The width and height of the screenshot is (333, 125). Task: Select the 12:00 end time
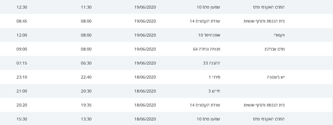(22, 35)
